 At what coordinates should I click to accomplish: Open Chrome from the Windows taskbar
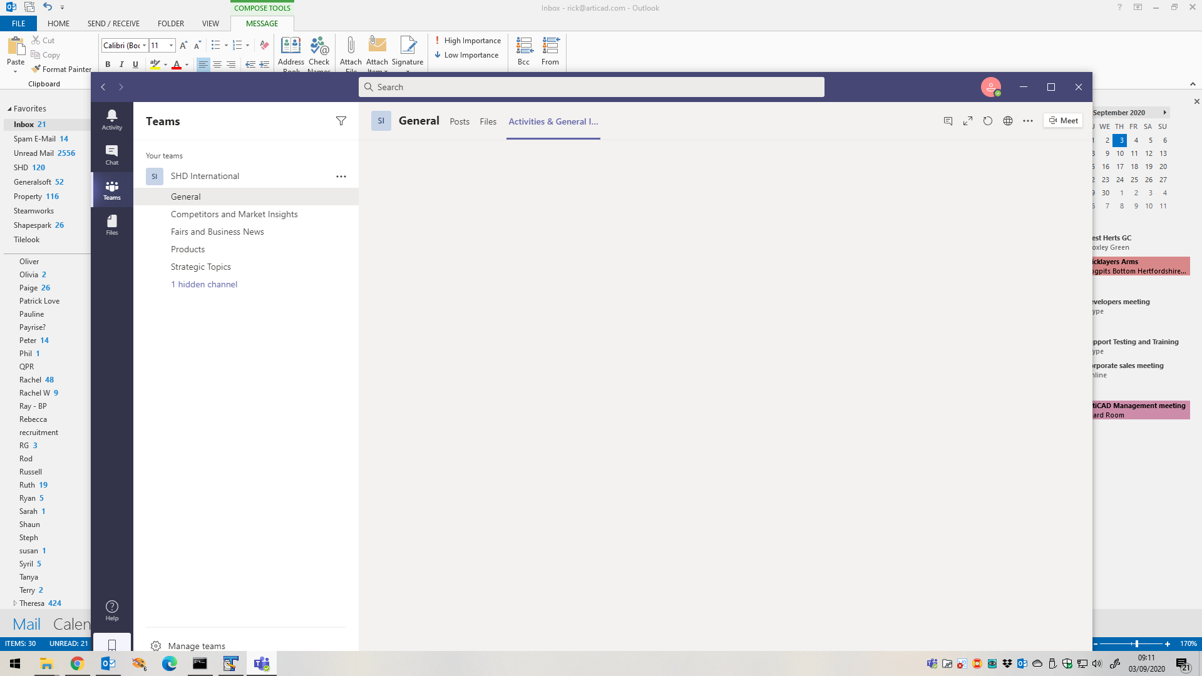click(77, 663)
